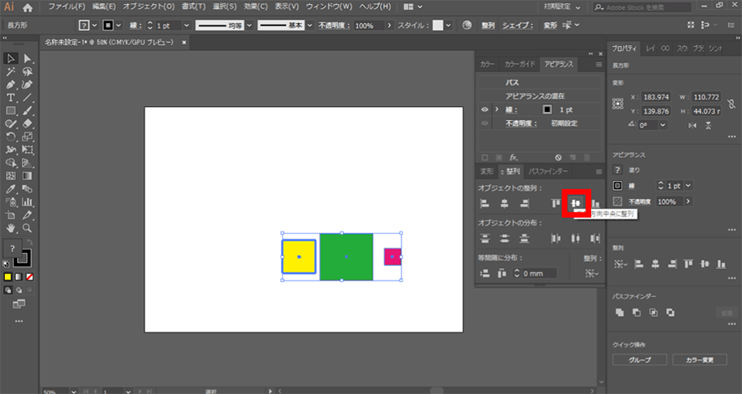742x394 pixels.
Task: Expand the 線 row in Appearance panel
Action: [496, 109]
